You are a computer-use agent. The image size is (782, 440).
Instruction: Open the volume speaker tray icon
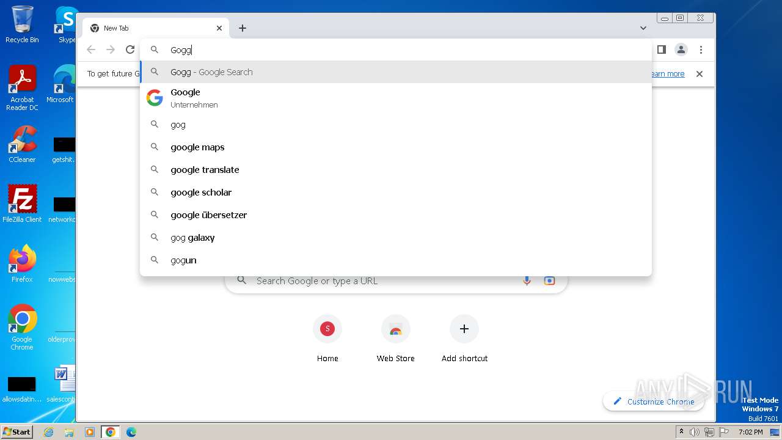coord(695,432)
